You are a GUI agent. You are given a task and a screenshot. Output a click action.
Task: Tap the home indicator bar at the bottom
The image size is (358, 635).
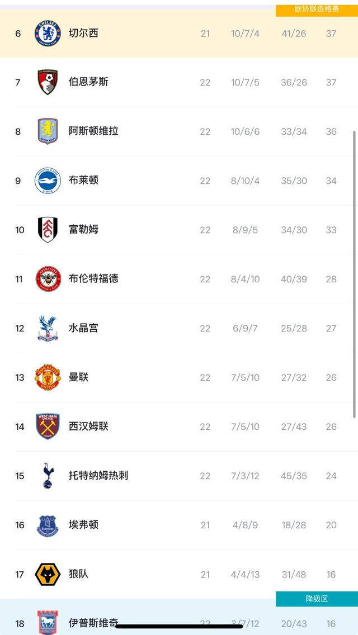(x=179, y=626)
